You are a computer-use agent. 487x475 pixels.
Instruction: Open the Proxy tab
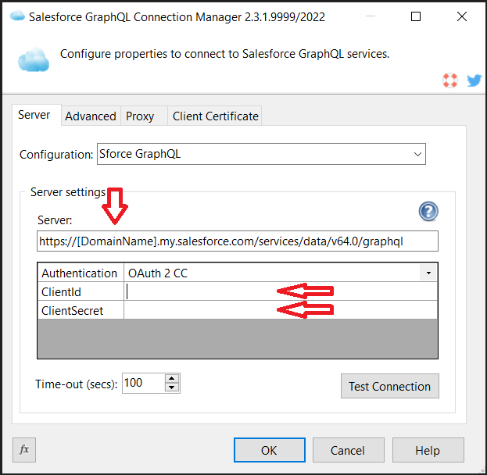click(140, 116)
